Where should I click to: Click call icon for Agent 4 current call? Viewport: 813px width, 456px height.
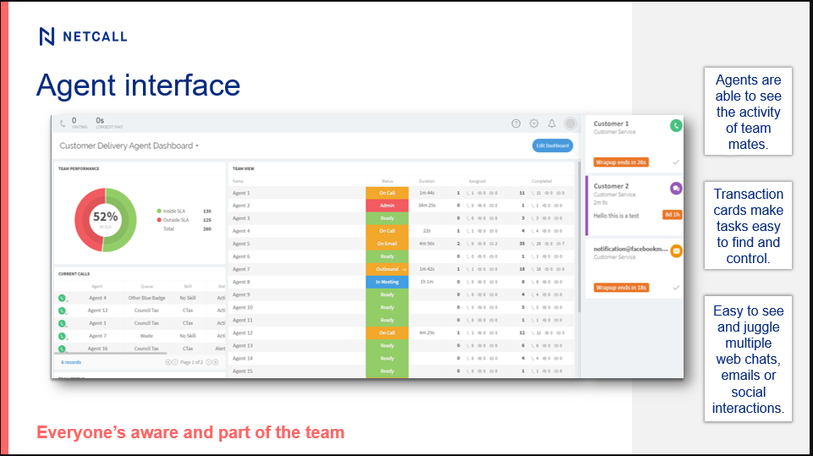click(63, 298)
